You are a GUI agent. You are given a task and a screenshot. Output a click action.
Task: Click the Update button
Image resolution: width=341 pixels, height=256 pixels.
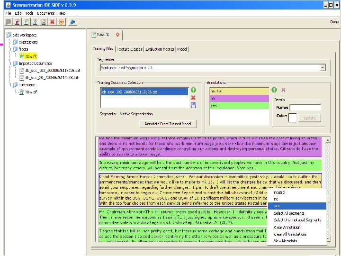[309, 118]
